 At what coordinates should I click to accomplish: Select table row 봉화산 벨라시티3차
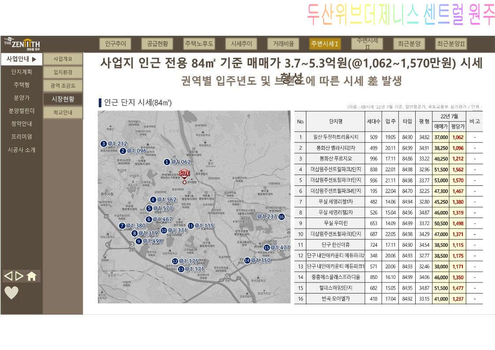(389, 148)
